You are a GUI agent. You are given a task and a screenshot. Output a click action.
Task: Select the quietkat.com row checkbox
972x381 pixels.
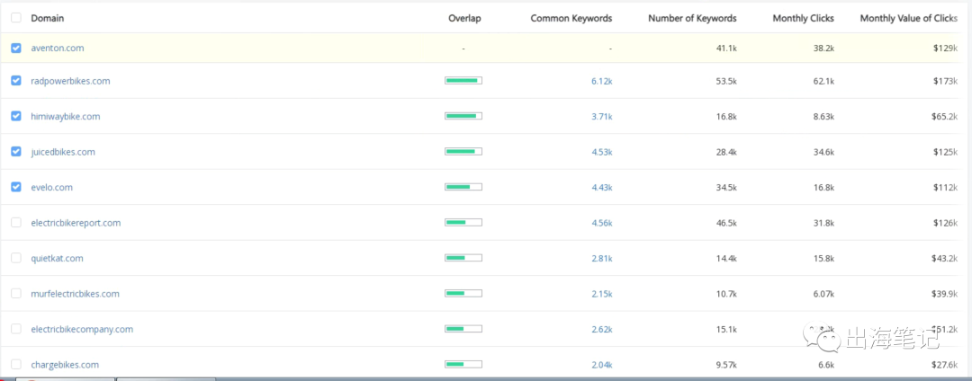pos(16,258)
